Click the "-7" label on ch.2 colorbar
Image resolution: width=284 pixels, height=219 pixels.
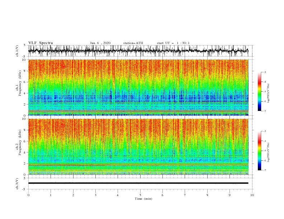click(265, 170)
